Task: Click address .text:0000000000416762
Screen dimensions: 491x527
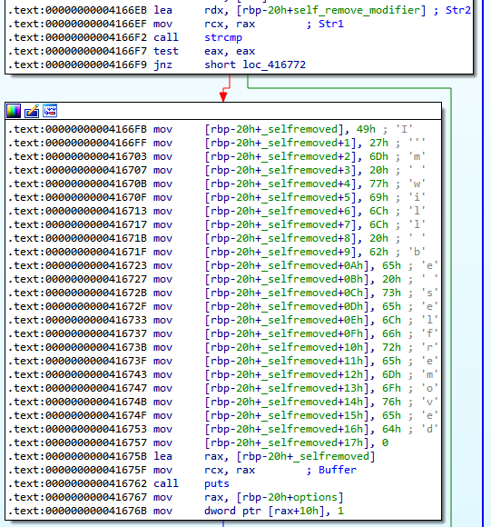Action: pyautogui.click(x=77, y=483)
